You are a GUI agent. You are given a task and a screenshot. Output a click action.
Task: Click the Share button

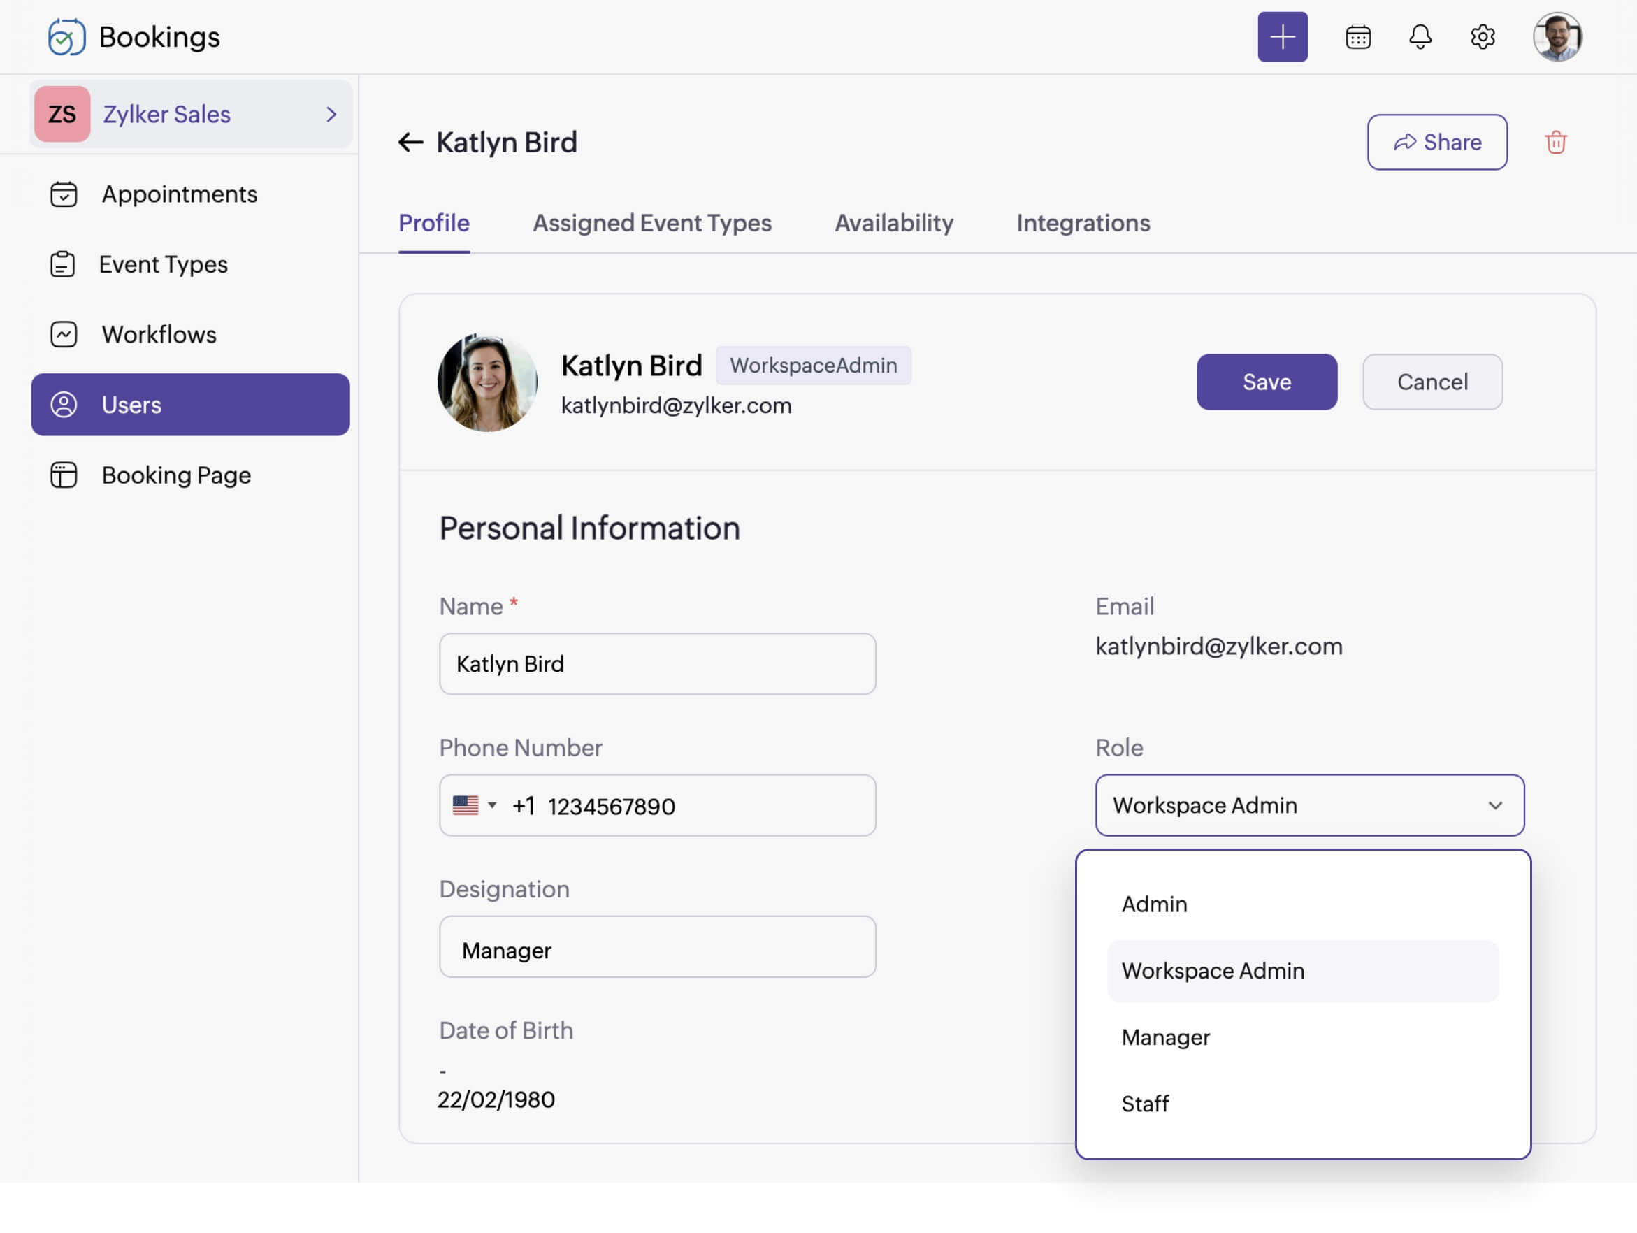click(1436, 142)
